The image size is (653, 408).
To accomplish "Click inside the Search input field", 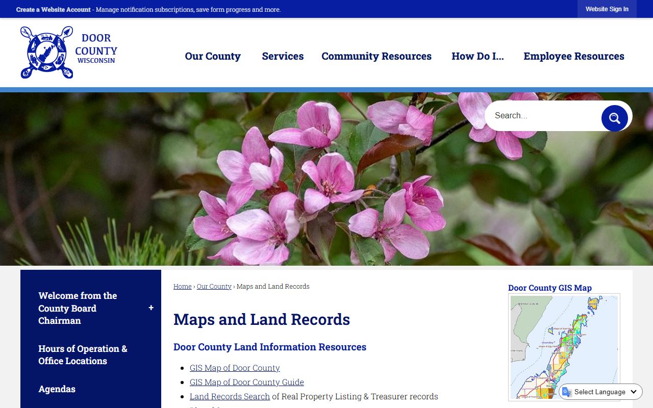I will [x=543, y=116].
